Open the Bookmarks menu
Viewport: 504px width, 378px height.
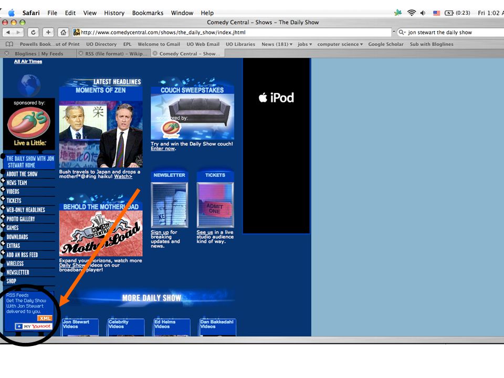tap(148, 13)
